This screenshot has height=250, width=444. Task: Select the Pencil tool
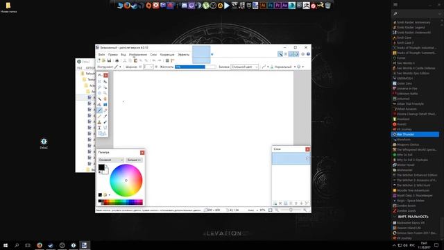(x=99, y=116)
